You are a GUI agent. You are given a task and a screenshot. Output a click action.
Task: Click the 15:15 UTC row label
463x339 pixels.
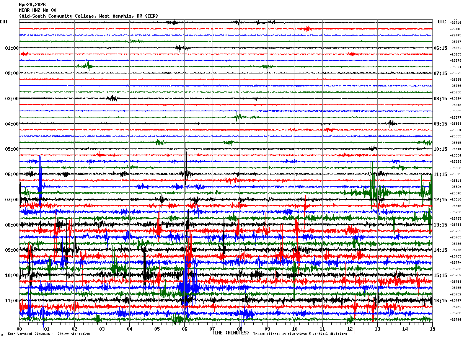tap(440, 275)
